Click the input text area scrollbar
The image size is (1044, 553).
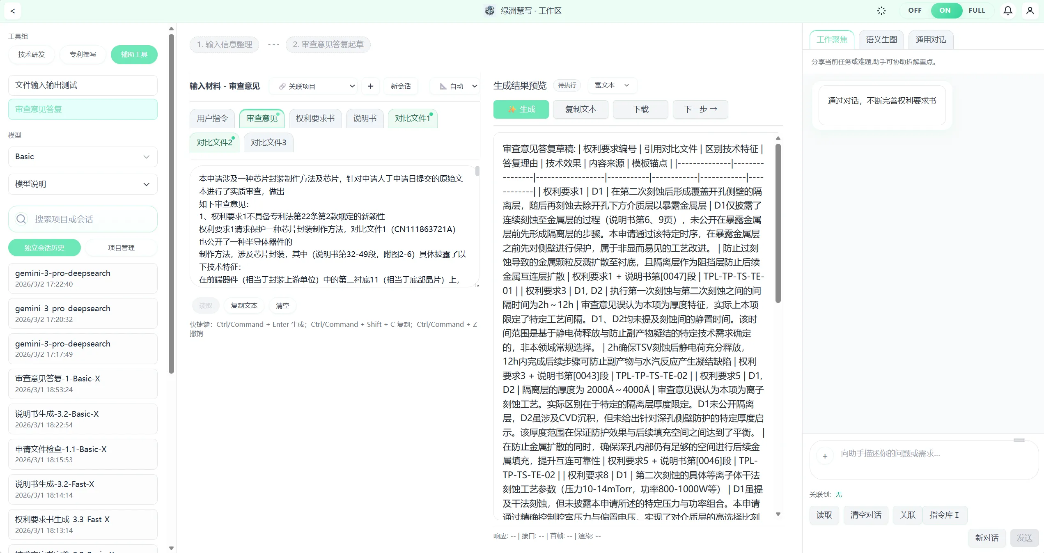point(477,171)
